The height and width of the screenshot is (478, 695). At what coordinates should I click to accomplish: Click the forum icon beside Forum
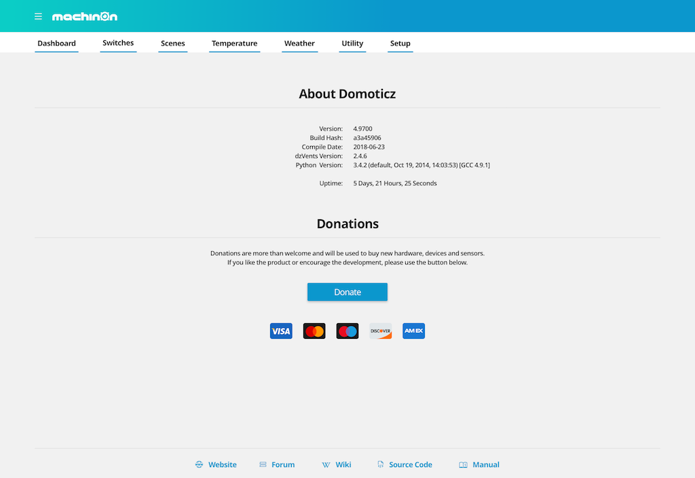(x=263, y=464)
